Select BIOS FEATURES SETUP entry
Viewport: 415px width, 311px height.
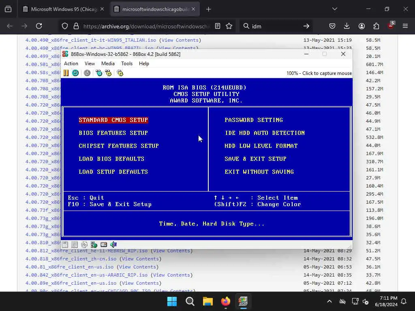(x=113, y=133)
